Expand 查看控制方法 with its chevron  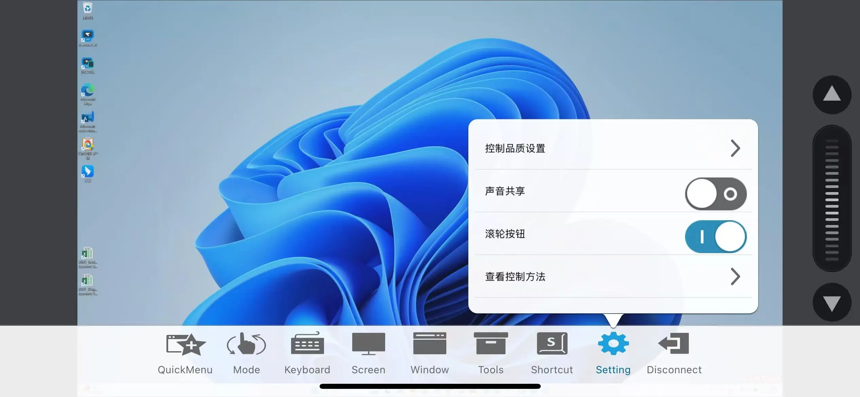(735, 277)
